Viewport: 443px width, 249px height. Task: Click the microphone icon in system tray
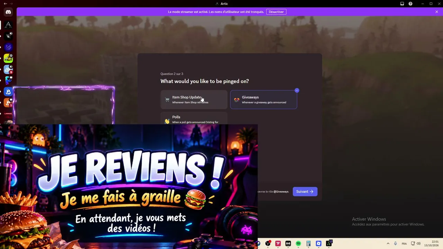(x=396, y=243)
